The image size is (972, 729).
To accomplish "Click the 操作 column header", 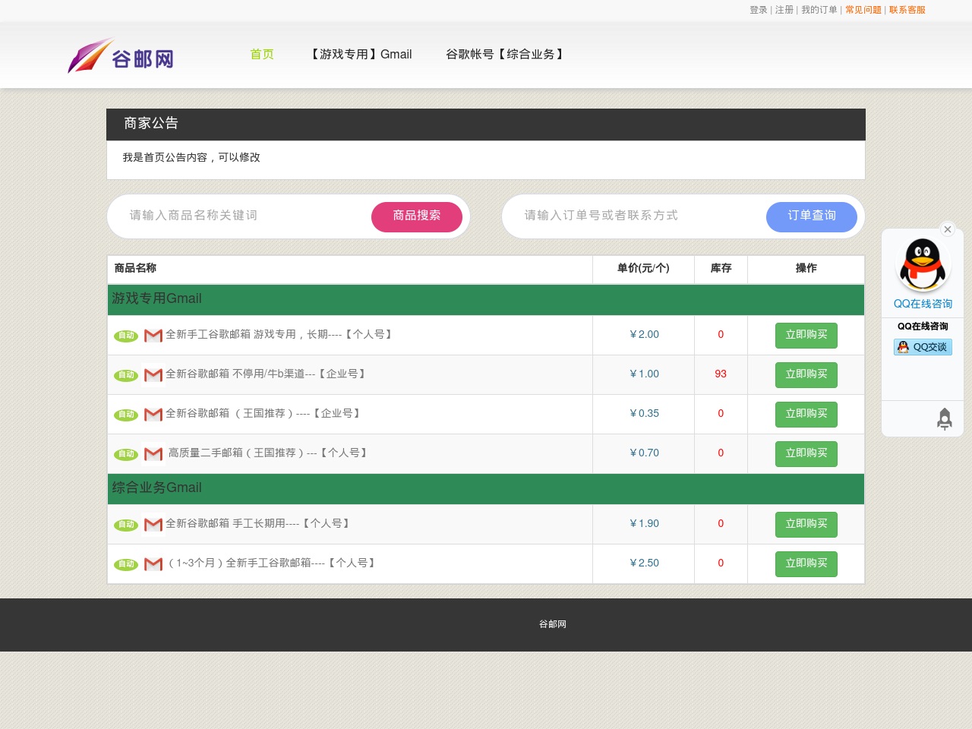I will coord(806,268).
